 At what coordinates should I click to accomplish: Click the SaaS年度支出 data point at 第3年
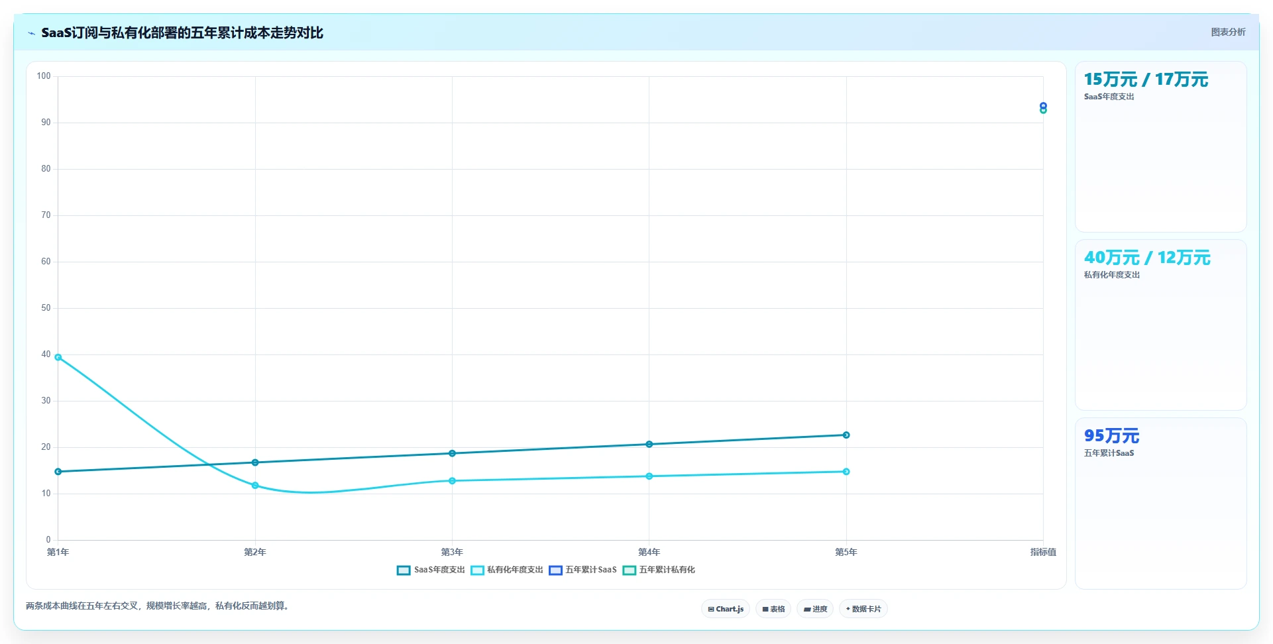coord(452,453)
